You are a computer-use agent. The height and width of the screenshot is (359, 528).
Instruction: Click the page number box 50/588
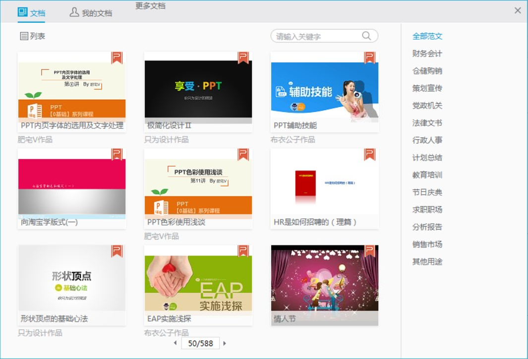(x=200, y=343)
